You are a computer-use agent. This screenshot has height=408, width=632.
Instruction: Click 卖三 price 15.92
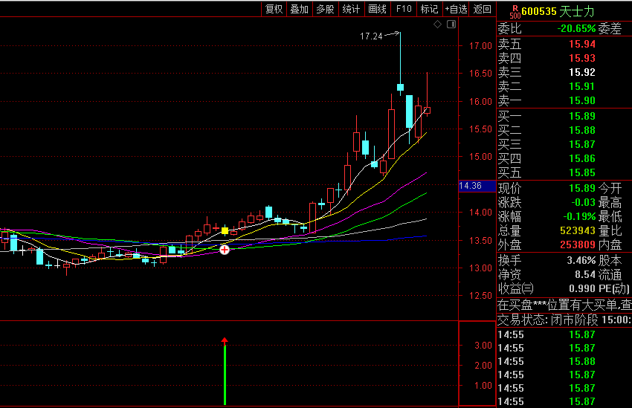(582, 72)
